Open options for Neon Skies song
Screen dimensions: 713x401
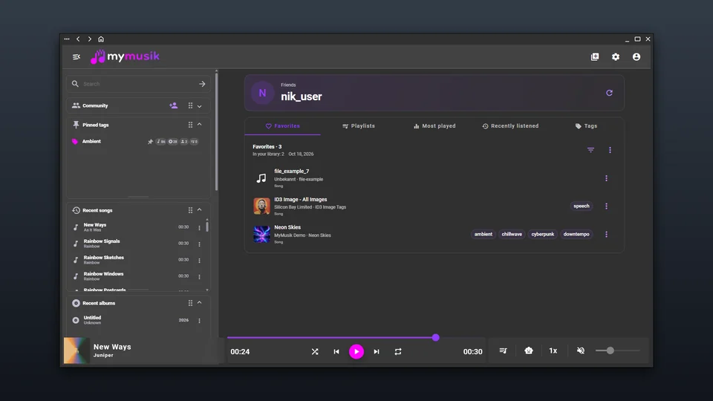pos(606,234)
